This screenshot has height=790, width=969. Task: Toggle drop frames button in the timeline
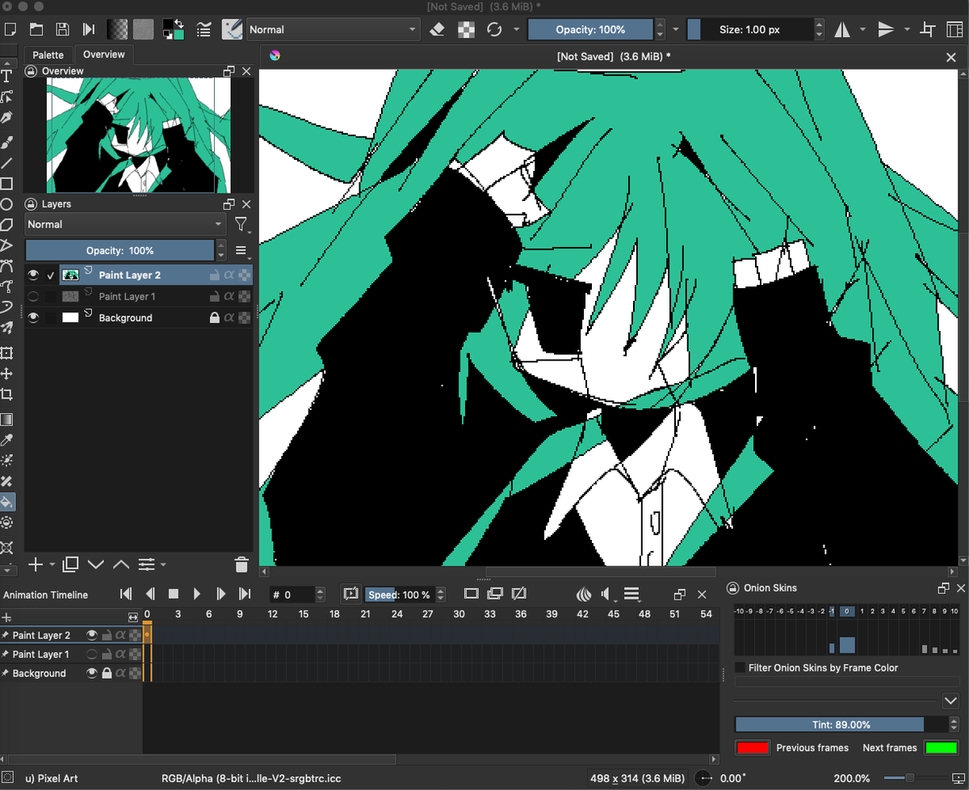[x=350, y=594]
